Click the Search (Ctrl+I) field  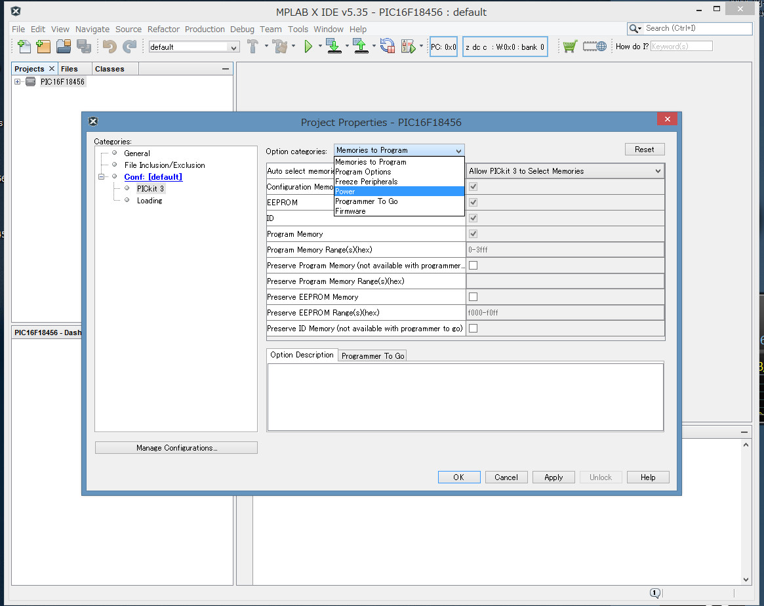[697, 29]
